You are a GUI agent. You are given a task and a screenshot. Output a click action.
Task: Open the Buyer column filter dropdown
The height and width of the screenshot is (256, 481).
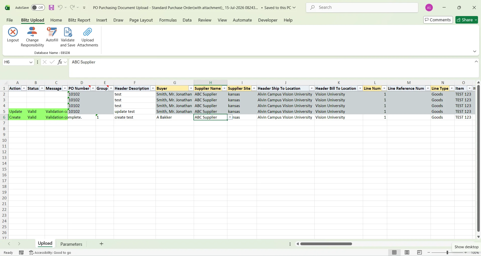tap(191, 88)
